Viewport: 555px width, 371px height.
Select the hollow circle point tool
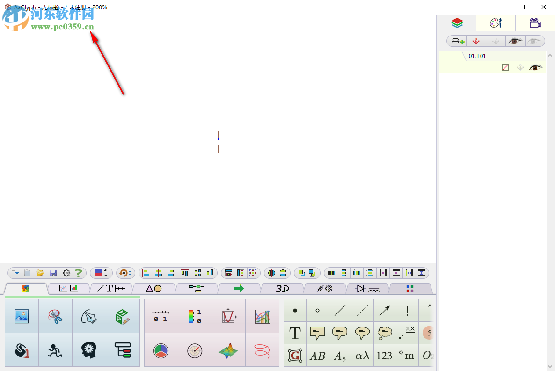point(317,311)
